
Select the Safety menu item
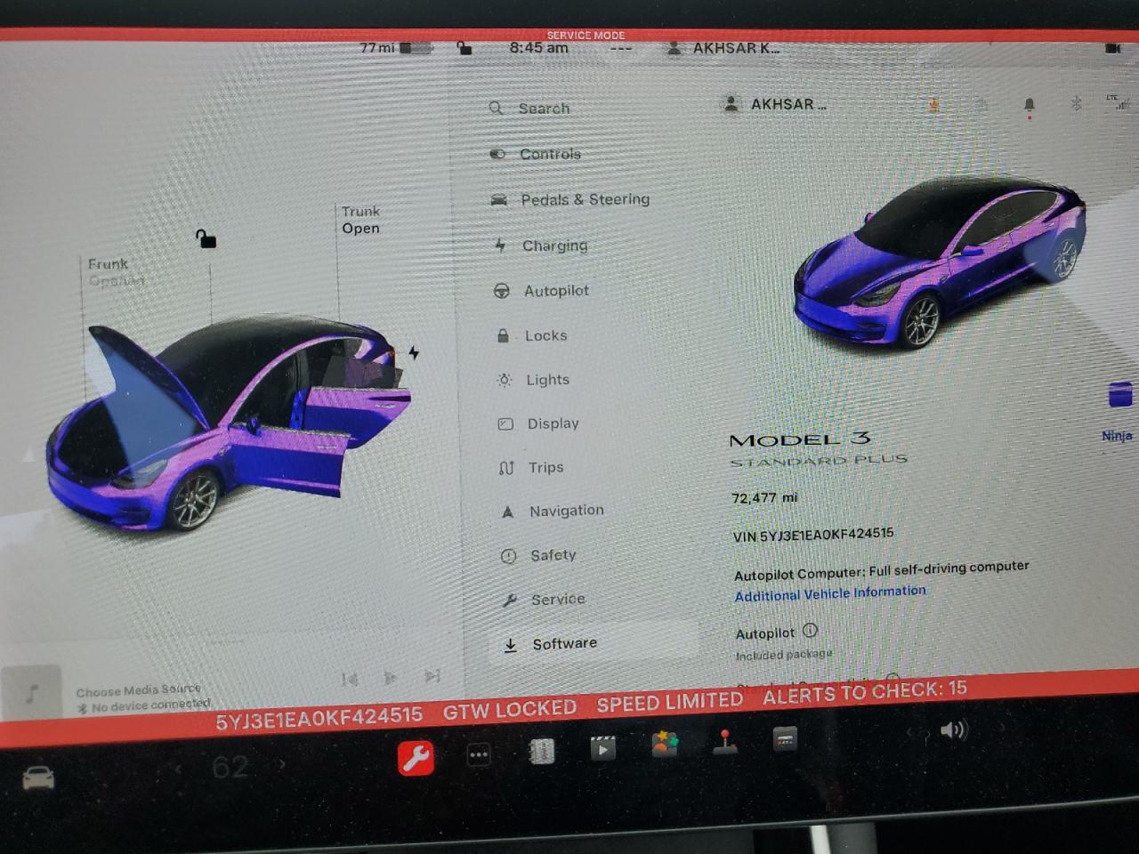(x=538, y=555)
